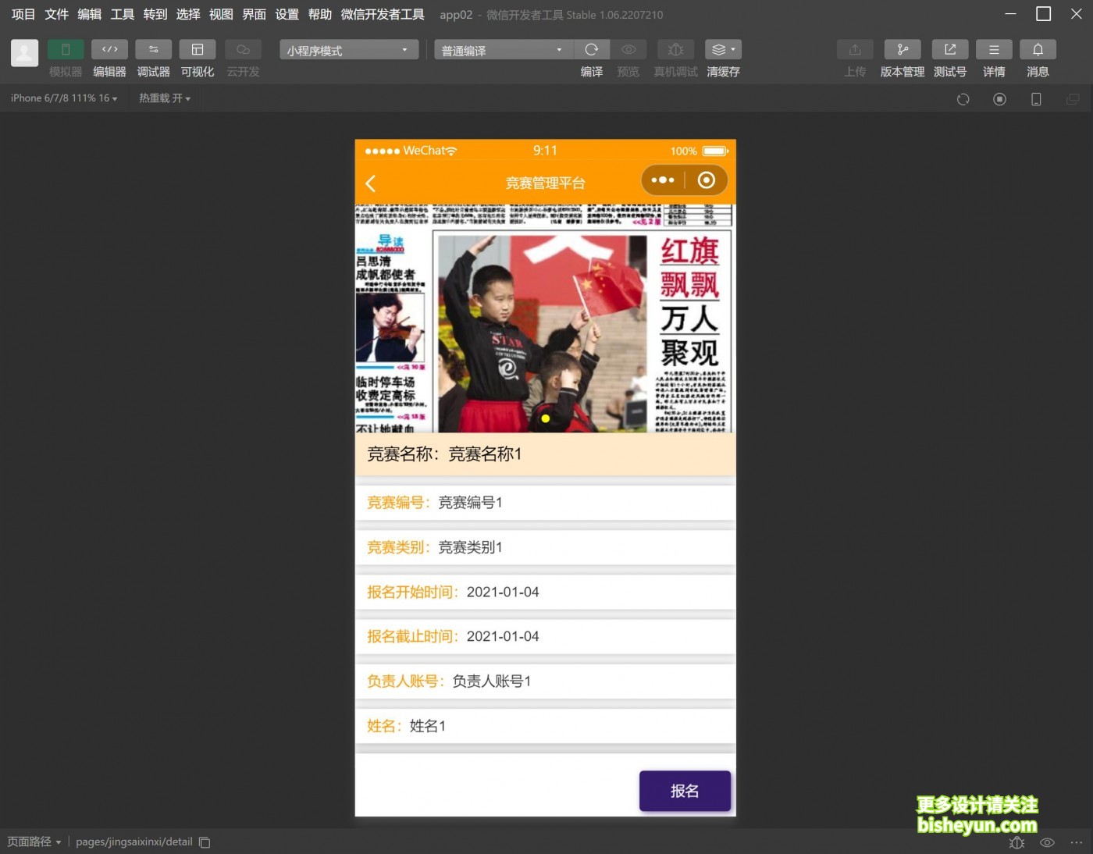Open the 转到 menu
1093x854 pixels.
(x=155, y=14)
